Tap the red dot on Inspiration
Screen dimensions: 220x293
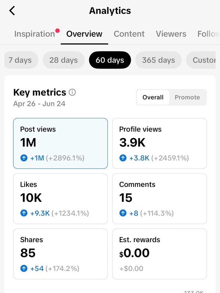(x=58, y=31)
